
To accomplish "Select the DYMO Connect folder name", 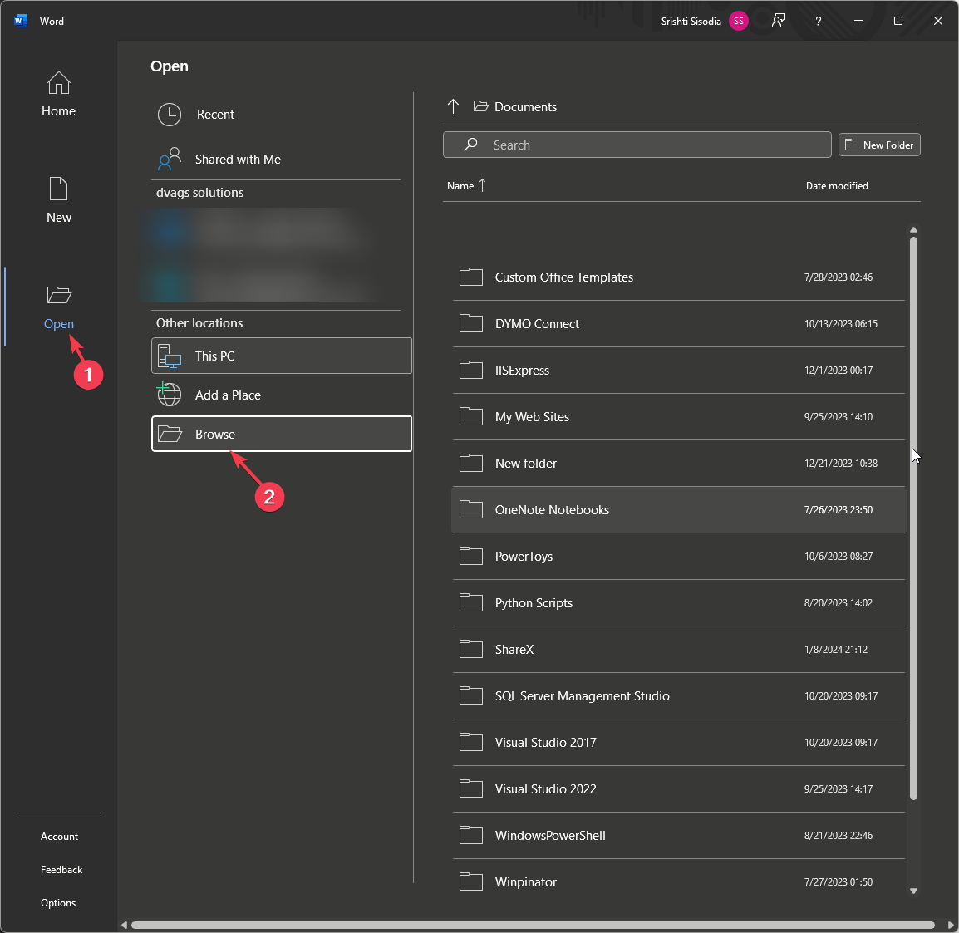I will click(537, 324).
